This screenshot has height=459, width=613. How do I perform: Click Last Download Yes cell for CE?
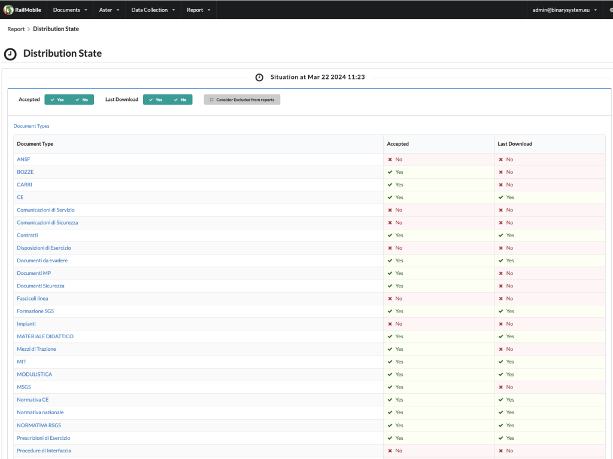(550, 197)
